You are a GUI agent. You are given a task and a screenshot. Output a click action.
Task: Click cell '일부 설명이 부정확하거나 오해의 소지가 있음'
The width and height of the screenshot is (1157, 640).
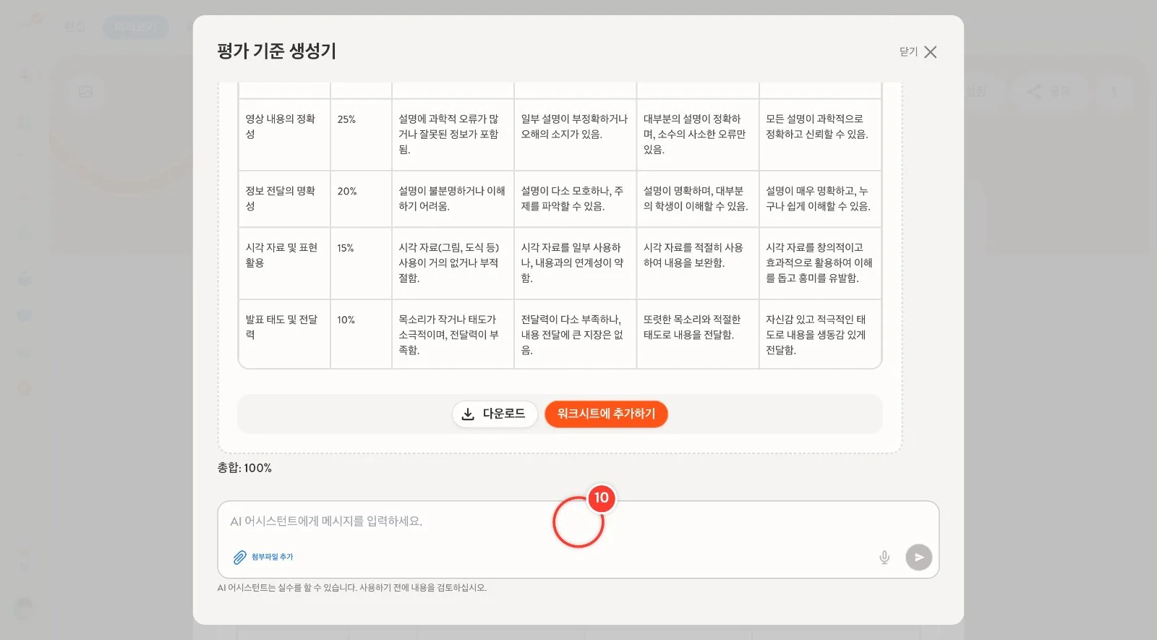(x=575, y=135)
